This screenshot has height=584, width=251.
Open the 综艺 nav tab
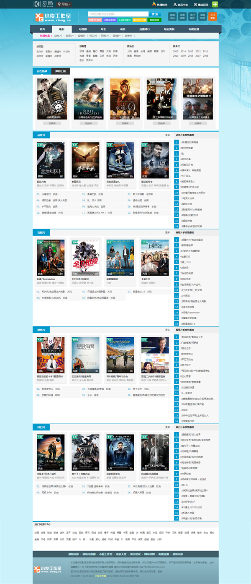[103, 29]
